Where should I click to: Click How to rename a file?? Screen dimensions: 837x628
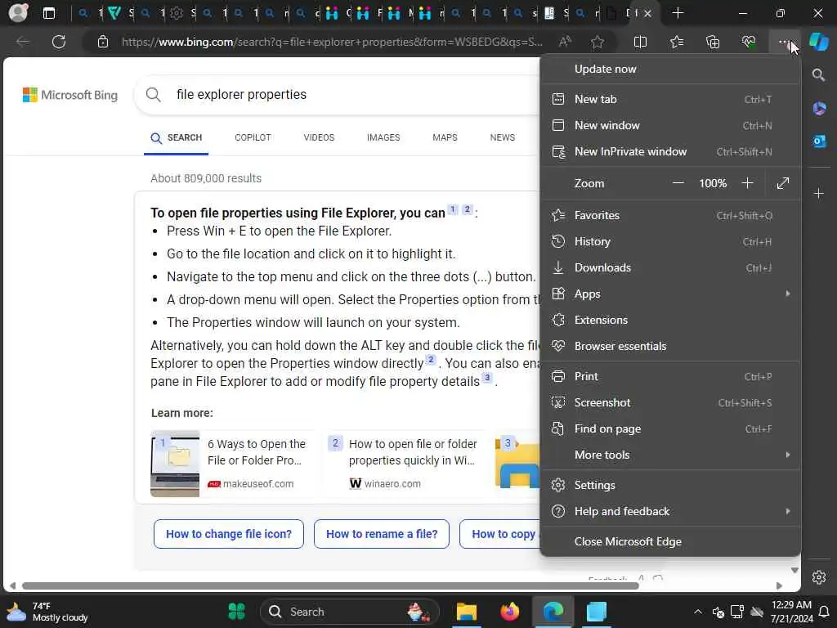[382, 534]
